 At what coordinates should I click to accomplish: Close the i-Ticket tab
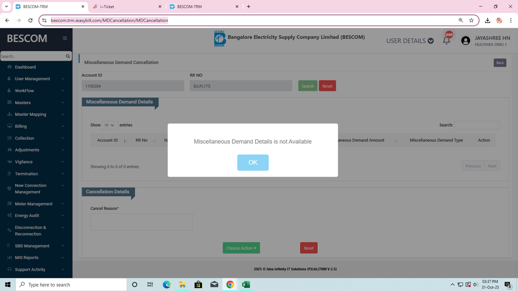[160, 6]
